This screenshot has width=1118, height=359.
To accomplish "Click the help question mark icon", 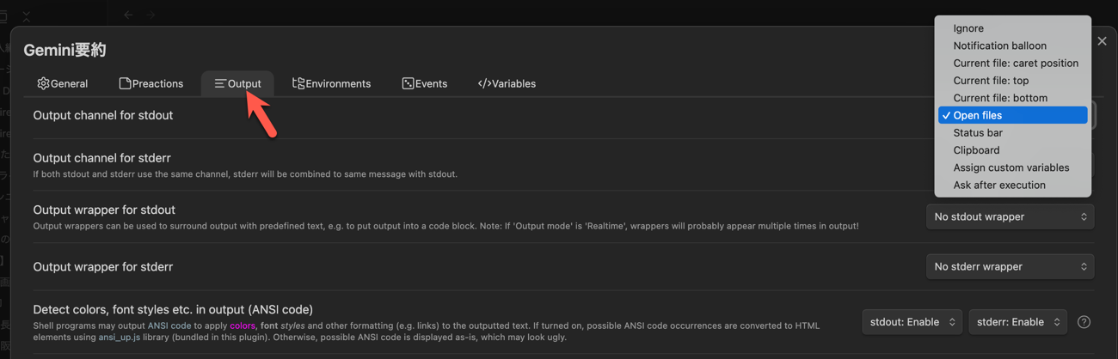I will pyautogui.click(x=1084, y=322).
